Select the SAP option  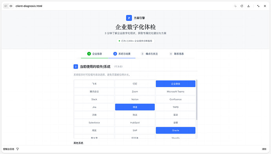tap(135, 130)
